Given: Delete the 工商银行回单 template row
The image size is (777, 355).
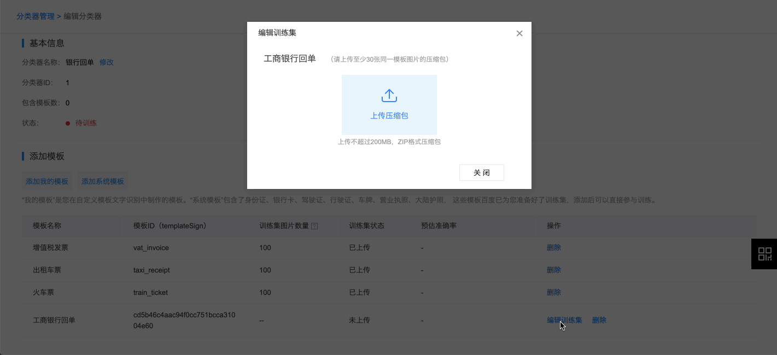Looking at the screenshot, I should pyautogui.click(x=599, y=320).
